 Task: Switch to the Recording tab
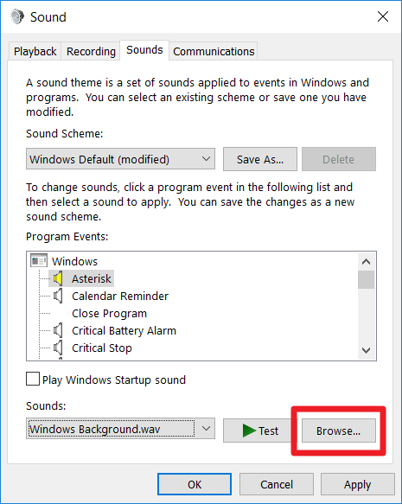(x=91, y=51)
